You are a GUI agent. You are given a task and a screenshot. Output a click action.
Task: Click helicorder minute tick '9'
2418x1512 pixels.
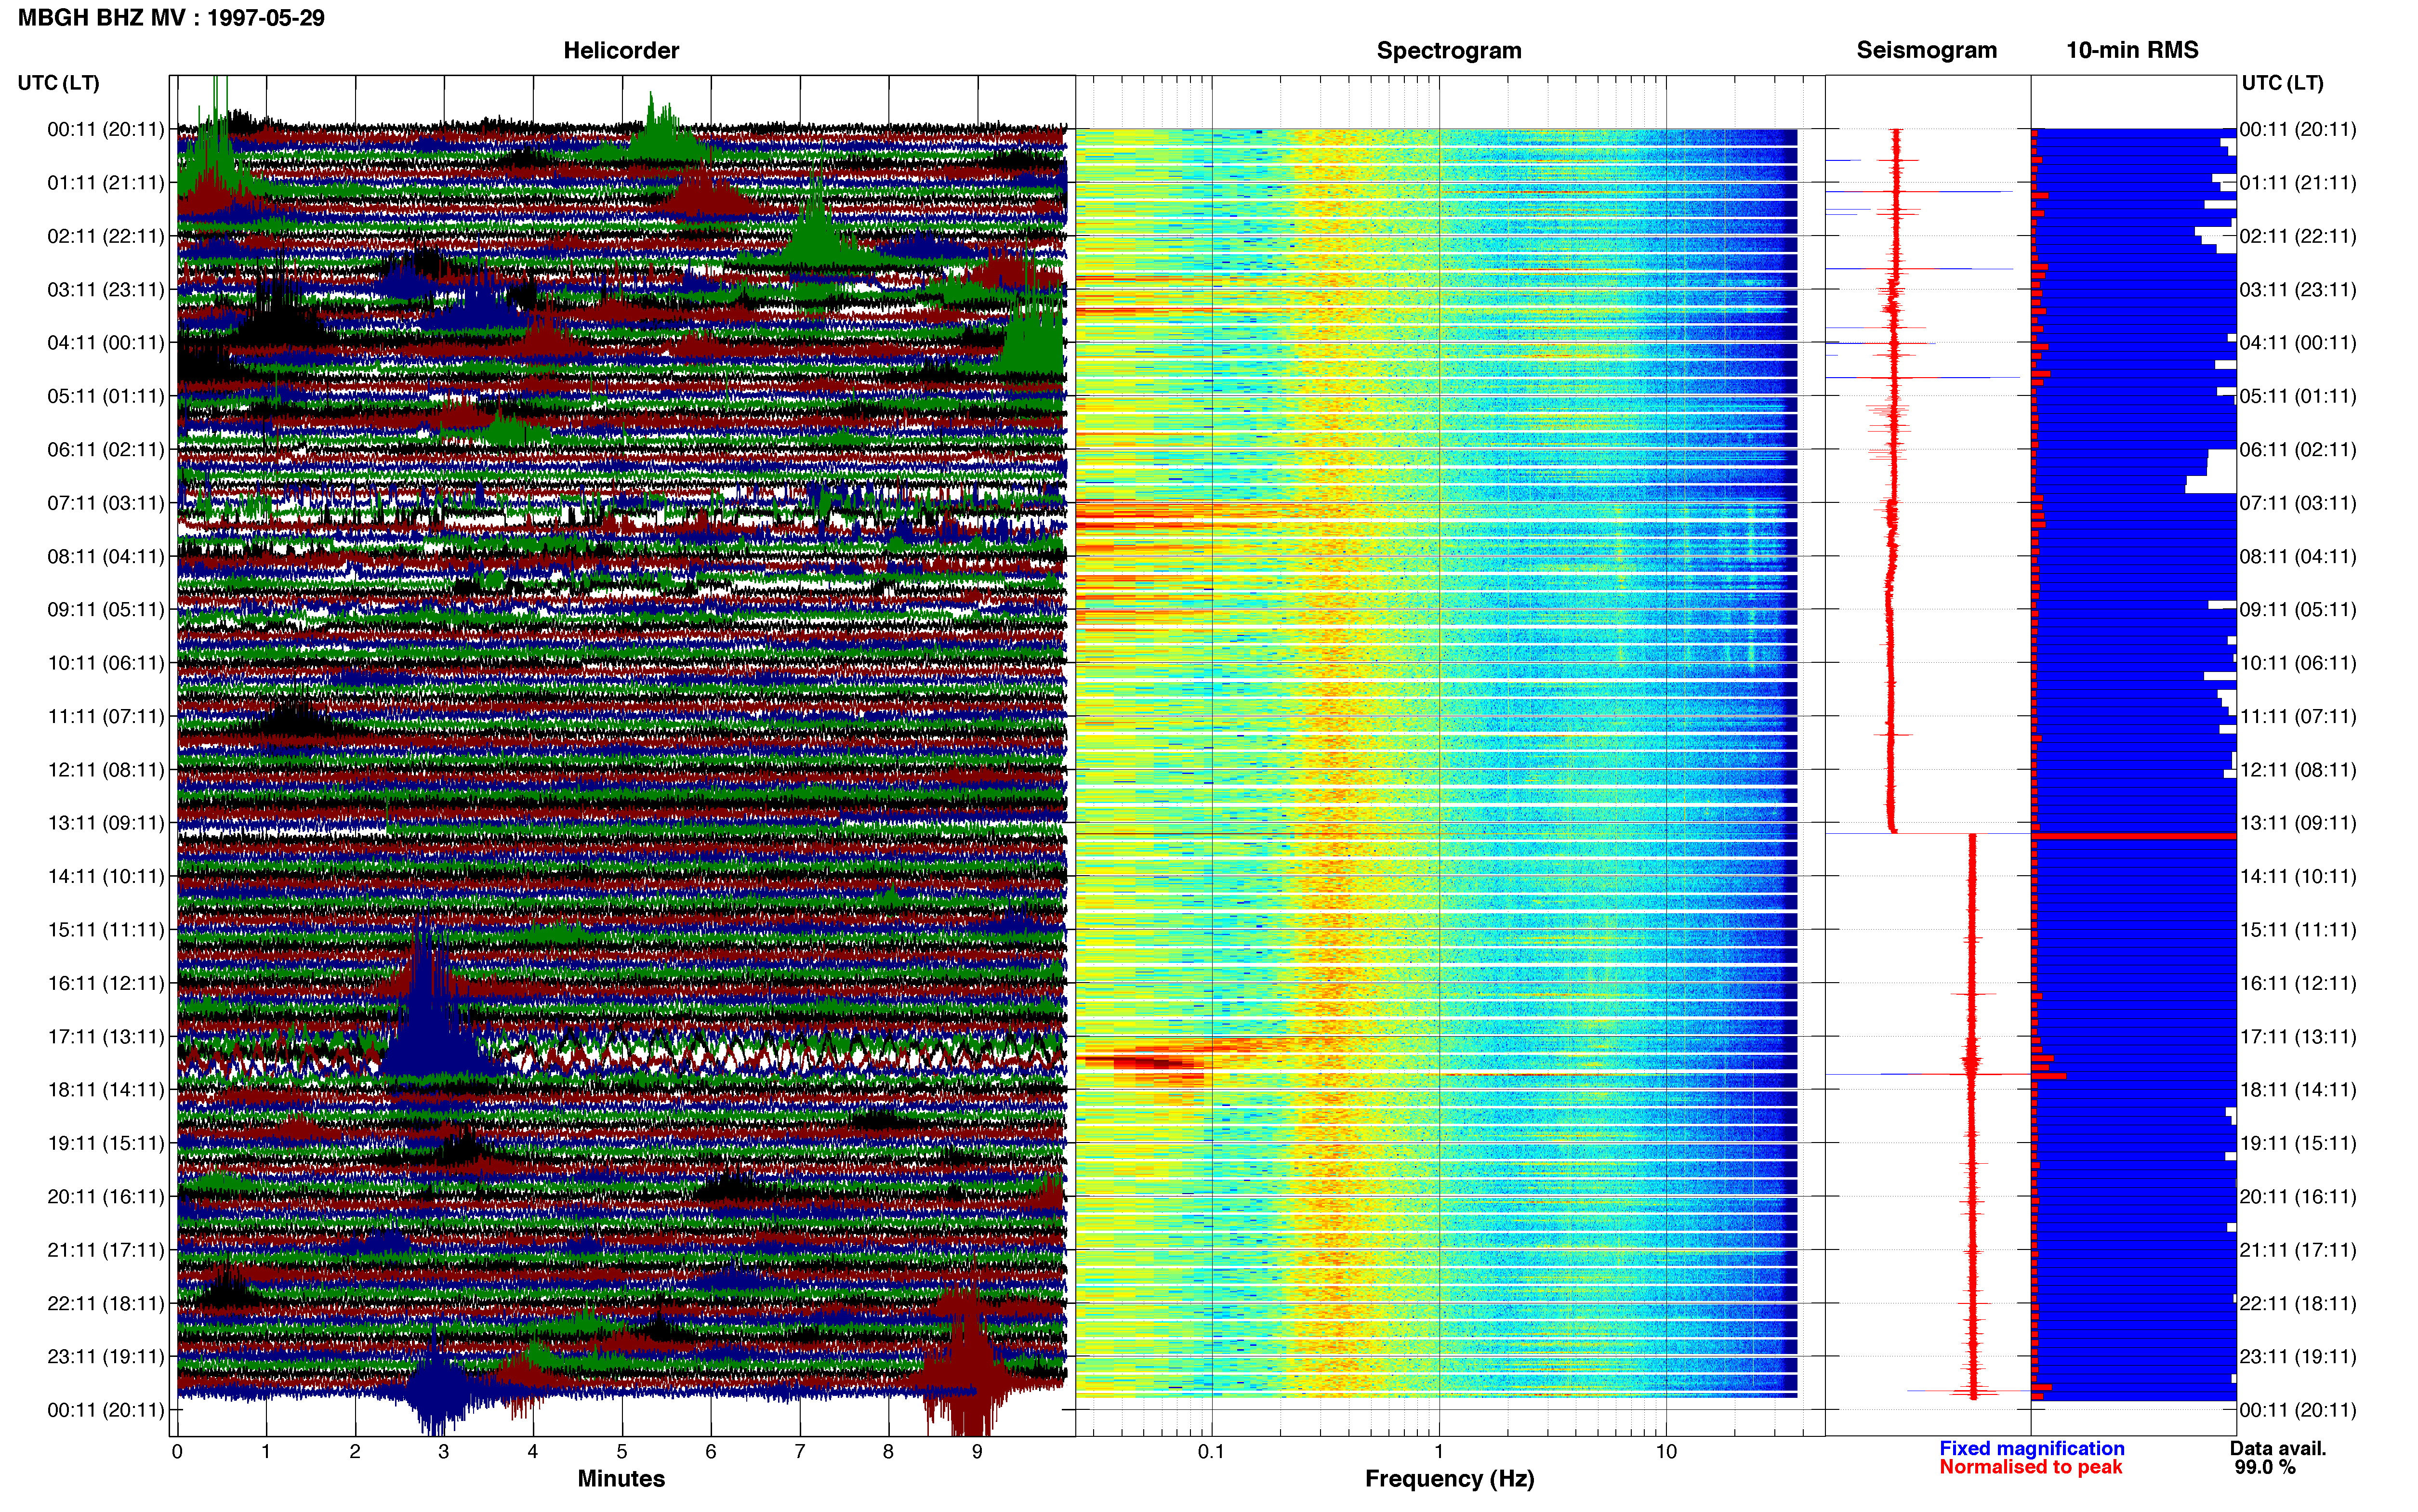point(977,1451)
